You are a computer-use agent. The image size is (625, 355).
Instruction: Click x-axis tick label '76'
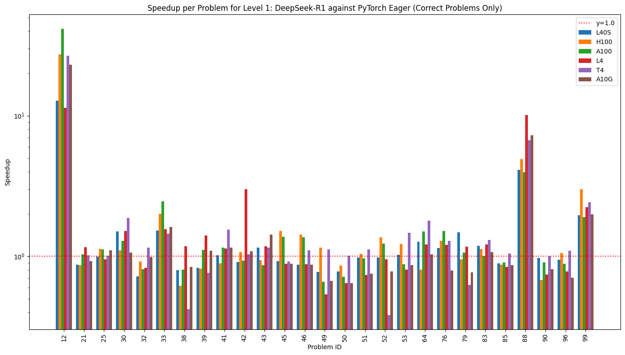[x=445, y=337]
